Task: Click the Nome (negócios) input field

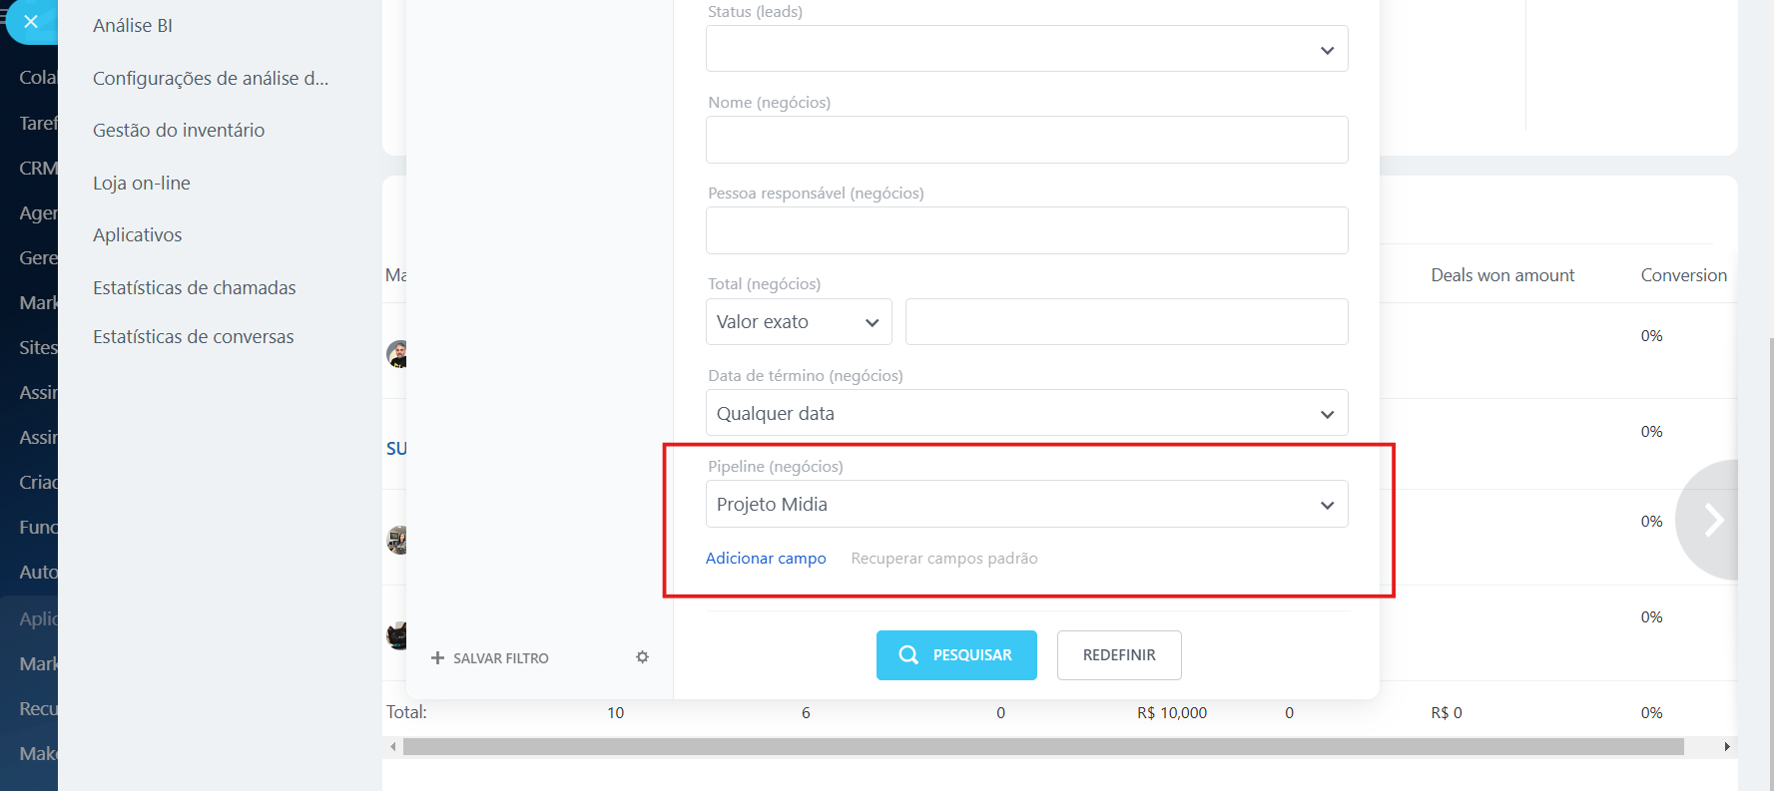Action: 1026,140
